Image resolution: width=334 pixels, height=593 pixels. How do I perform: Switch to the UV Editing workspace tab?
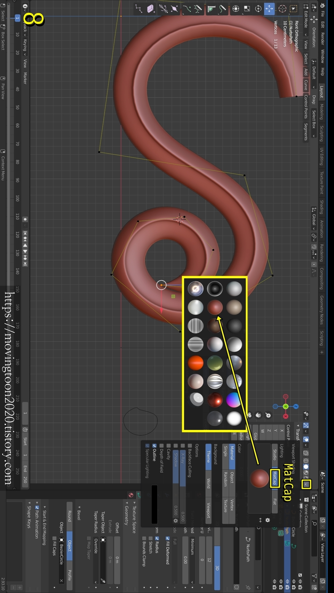[x=322, y=156]
